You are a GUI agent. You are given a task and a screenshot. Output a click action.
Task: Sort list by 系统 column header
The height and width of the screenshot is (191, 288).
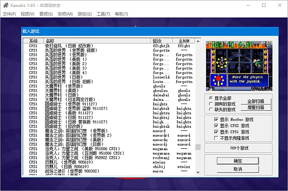34,41
